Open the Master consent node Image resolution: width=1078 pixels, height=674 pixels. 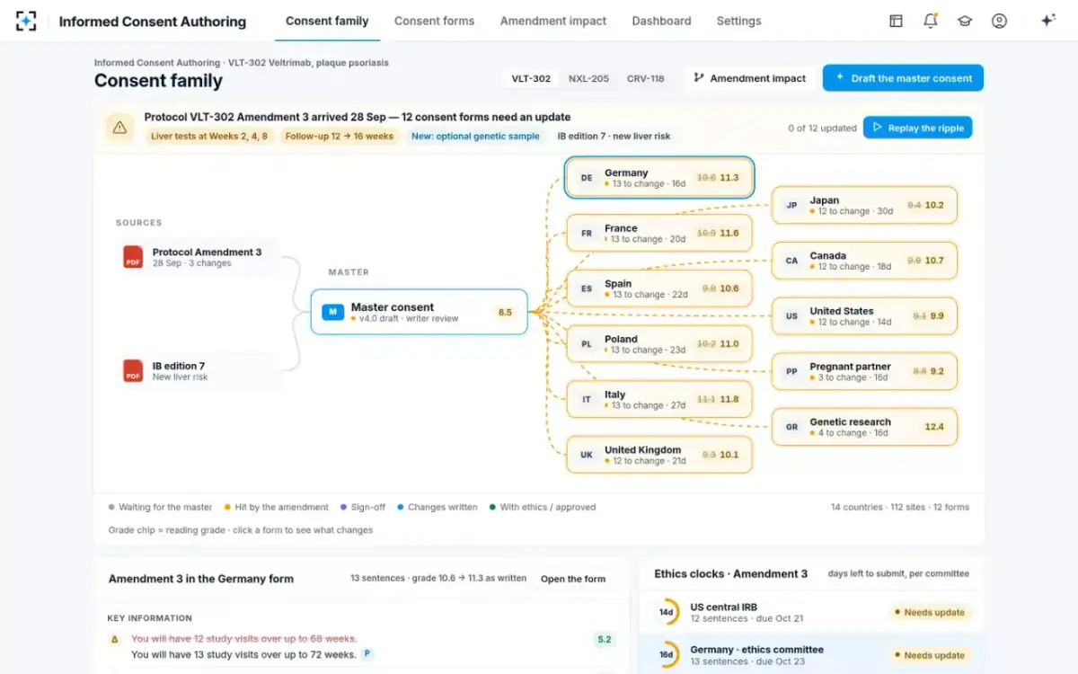click(420, 312)
